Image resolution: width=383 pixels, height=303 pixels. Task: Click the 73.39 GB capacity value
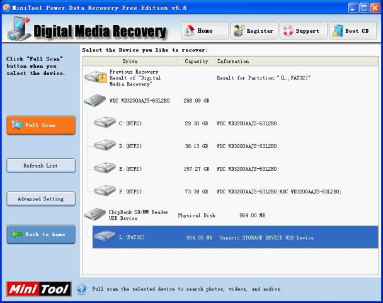[197, 192]
